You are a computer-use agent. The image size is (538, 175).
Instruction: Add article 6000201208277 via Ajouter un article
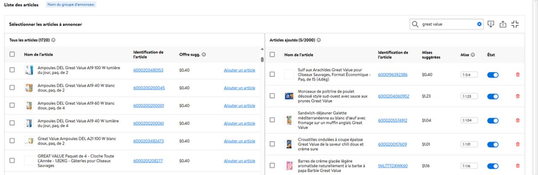click(239, 160)
